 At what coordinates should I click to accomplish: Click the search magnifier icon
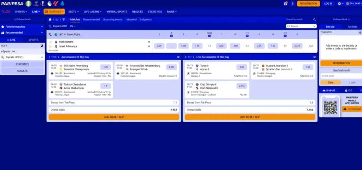pyautogui.click(x=314, y=19)
